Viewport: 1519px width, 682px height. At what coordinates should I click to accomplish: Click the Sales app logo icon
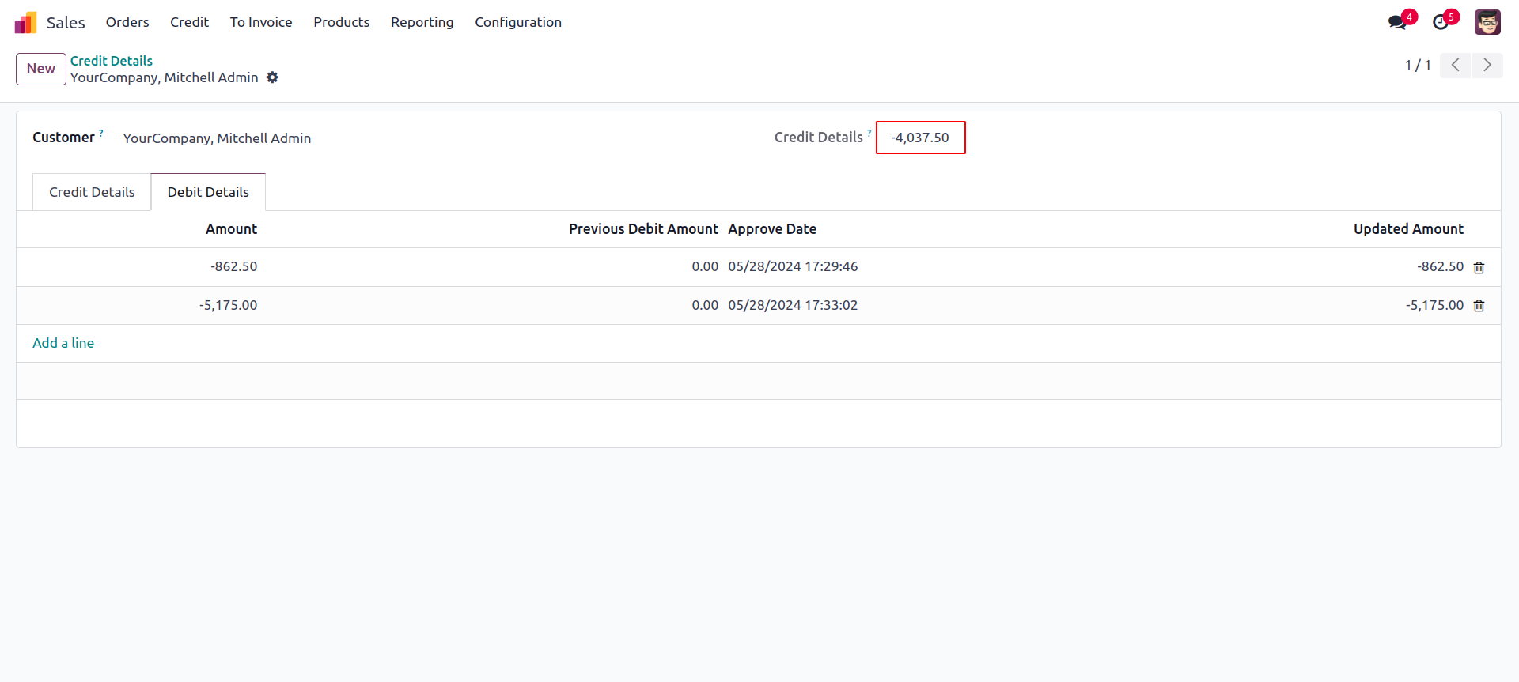click(x=25, y=22)
